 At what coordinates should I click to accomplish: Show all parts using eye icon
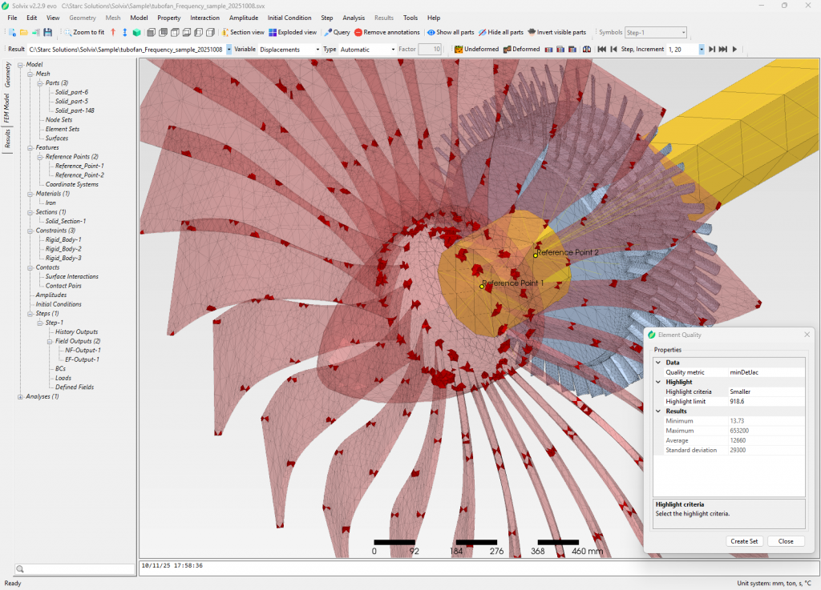431,33
